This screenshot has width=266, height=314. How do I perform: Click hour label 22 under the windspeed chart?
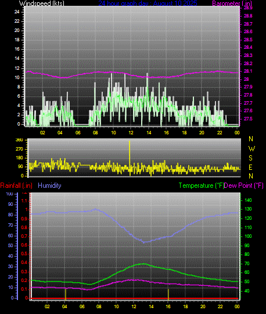[220, 133]
